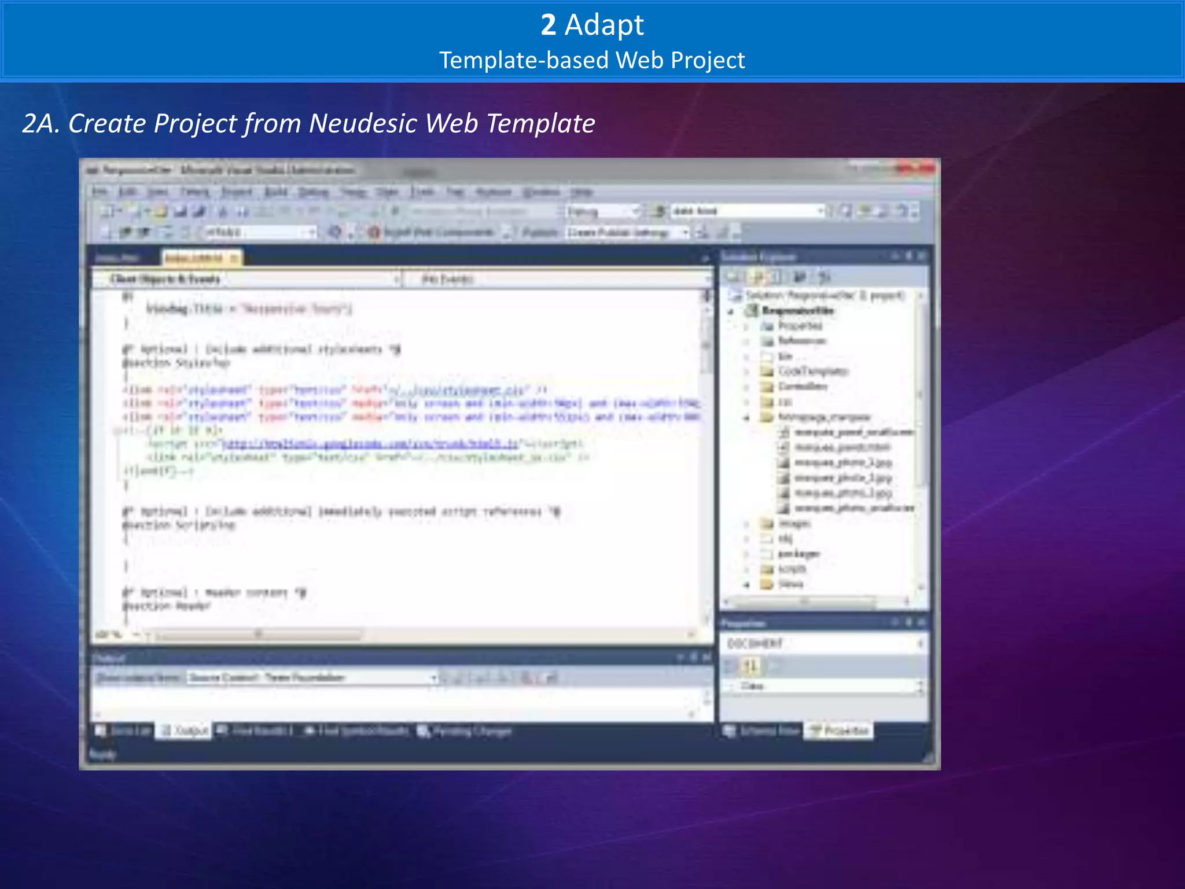Viewport: 1185px width, 889px height.
Task: Click the Alphabetical sort icon in Properties
Action: (750, 666)
